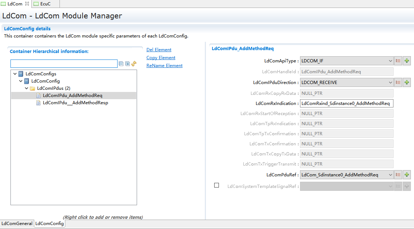Click green plus beside LdComIPduDirection
Viewport: 414px width, 229px height.
coord(407,83)
